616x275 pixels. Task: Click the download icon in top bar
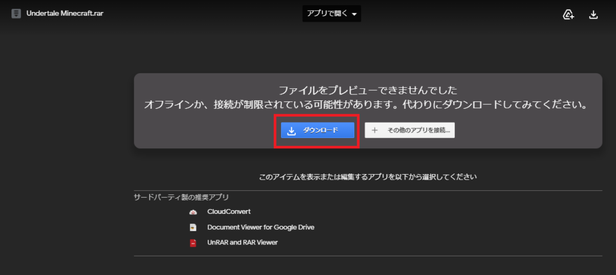coord(593,15)
